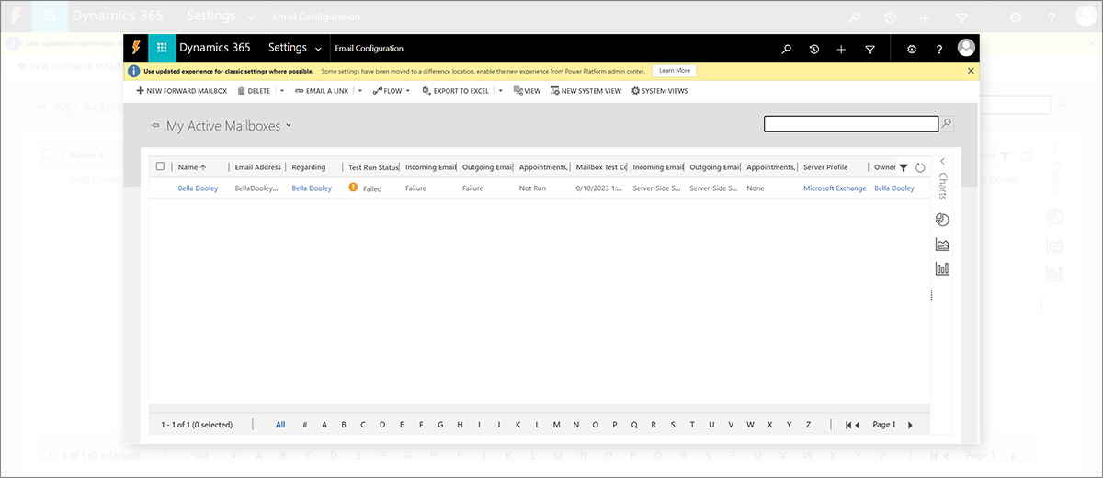Click the vertical dots handle on charts pane
Image resolution: width=1103 pixels, height=478 pixels.
point(932,295)
